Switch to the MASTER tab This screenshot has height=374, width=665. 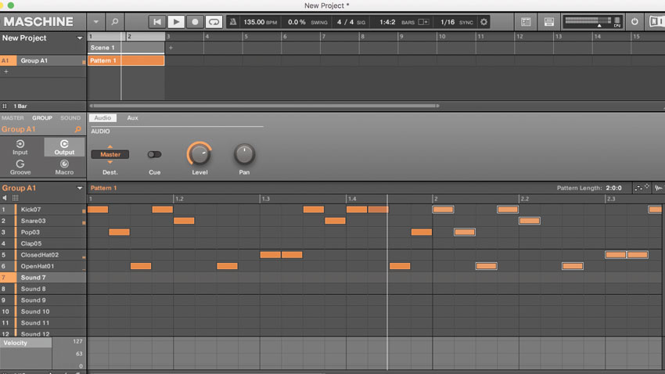13,118
